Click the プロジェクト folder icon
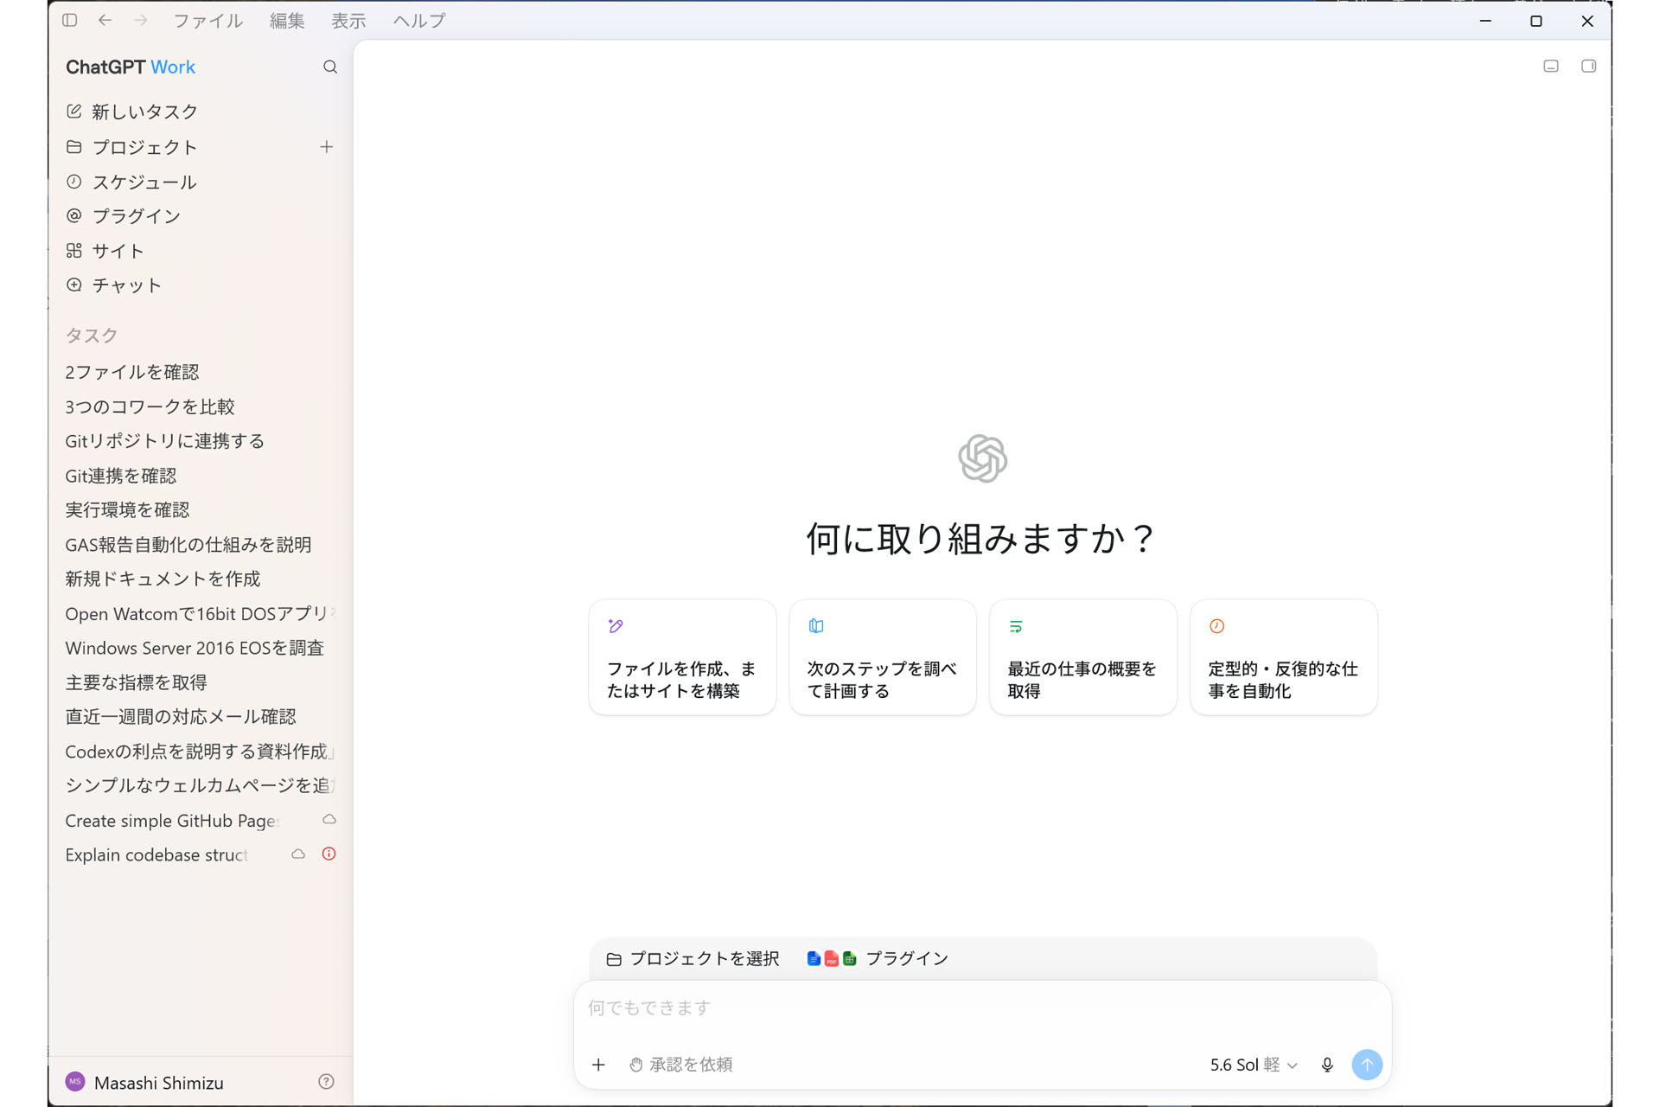This screenshot has height=1107, width=1660. [74, 147]
